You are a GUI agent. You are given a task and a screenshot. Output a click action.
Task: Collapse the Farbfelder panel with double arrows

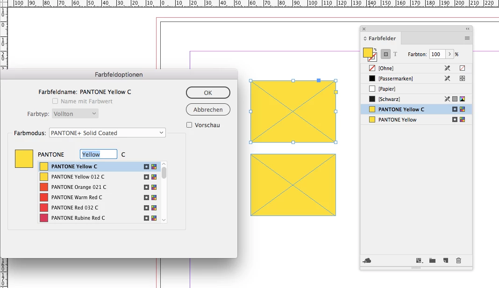pyautogui.click(x=468, y=29)
